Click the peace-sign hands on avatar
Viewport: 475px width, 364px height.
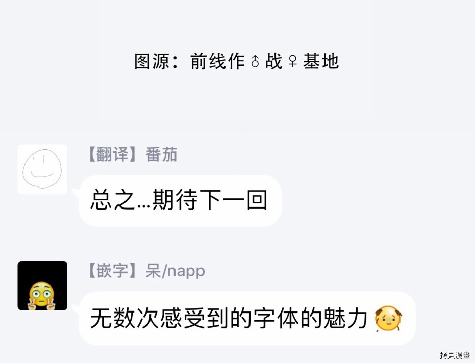tap(41, 304)
